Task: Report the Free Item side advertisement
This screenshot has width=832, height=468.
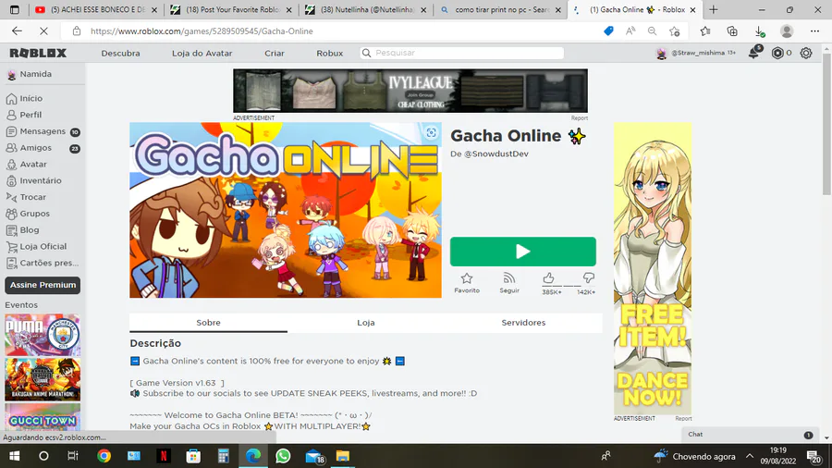Action: pyautogui.click(x=683, y=419)
